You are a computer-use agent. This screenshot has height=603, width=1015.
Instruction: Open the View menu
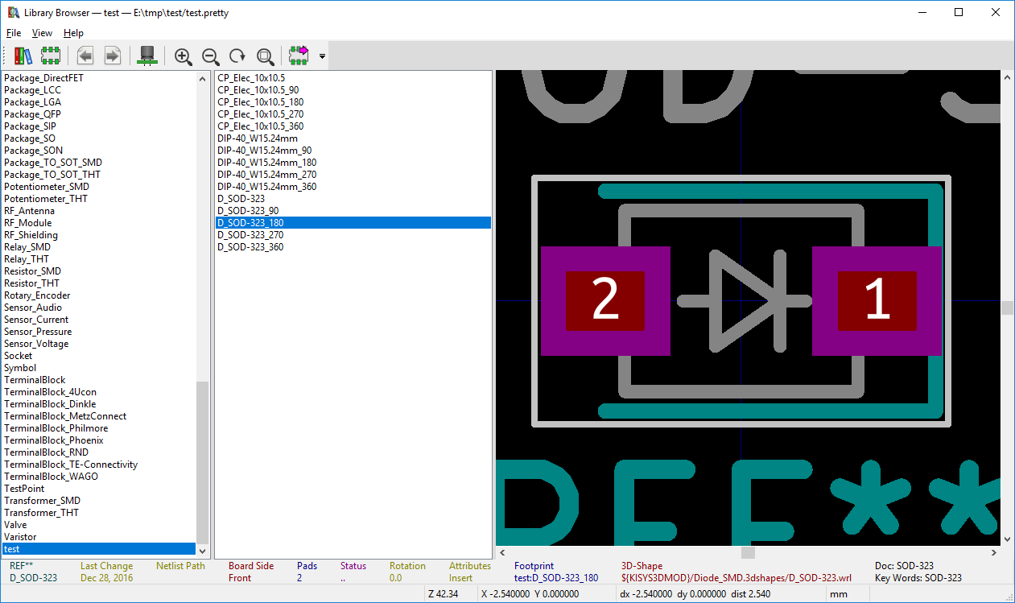click(x=42, y=33)
